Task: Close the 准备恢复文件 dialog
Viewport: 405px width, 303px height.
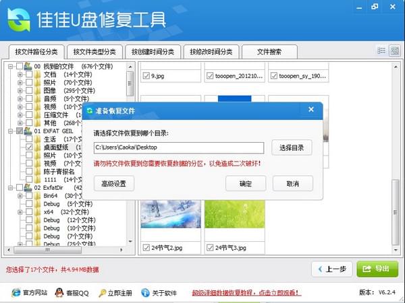Action: (310, 110)
